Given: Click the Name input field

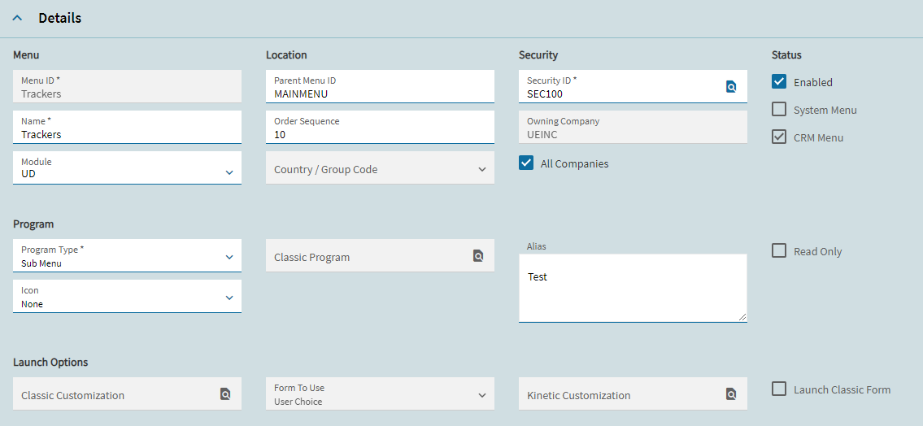Looking at the screenshot, I should pos(127,127).
